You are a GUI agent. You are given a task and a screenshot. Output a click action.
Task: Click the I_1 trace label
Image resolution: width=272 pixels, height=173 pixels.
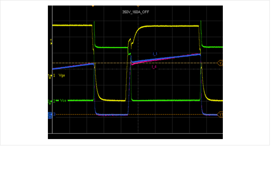pos(155,54)
